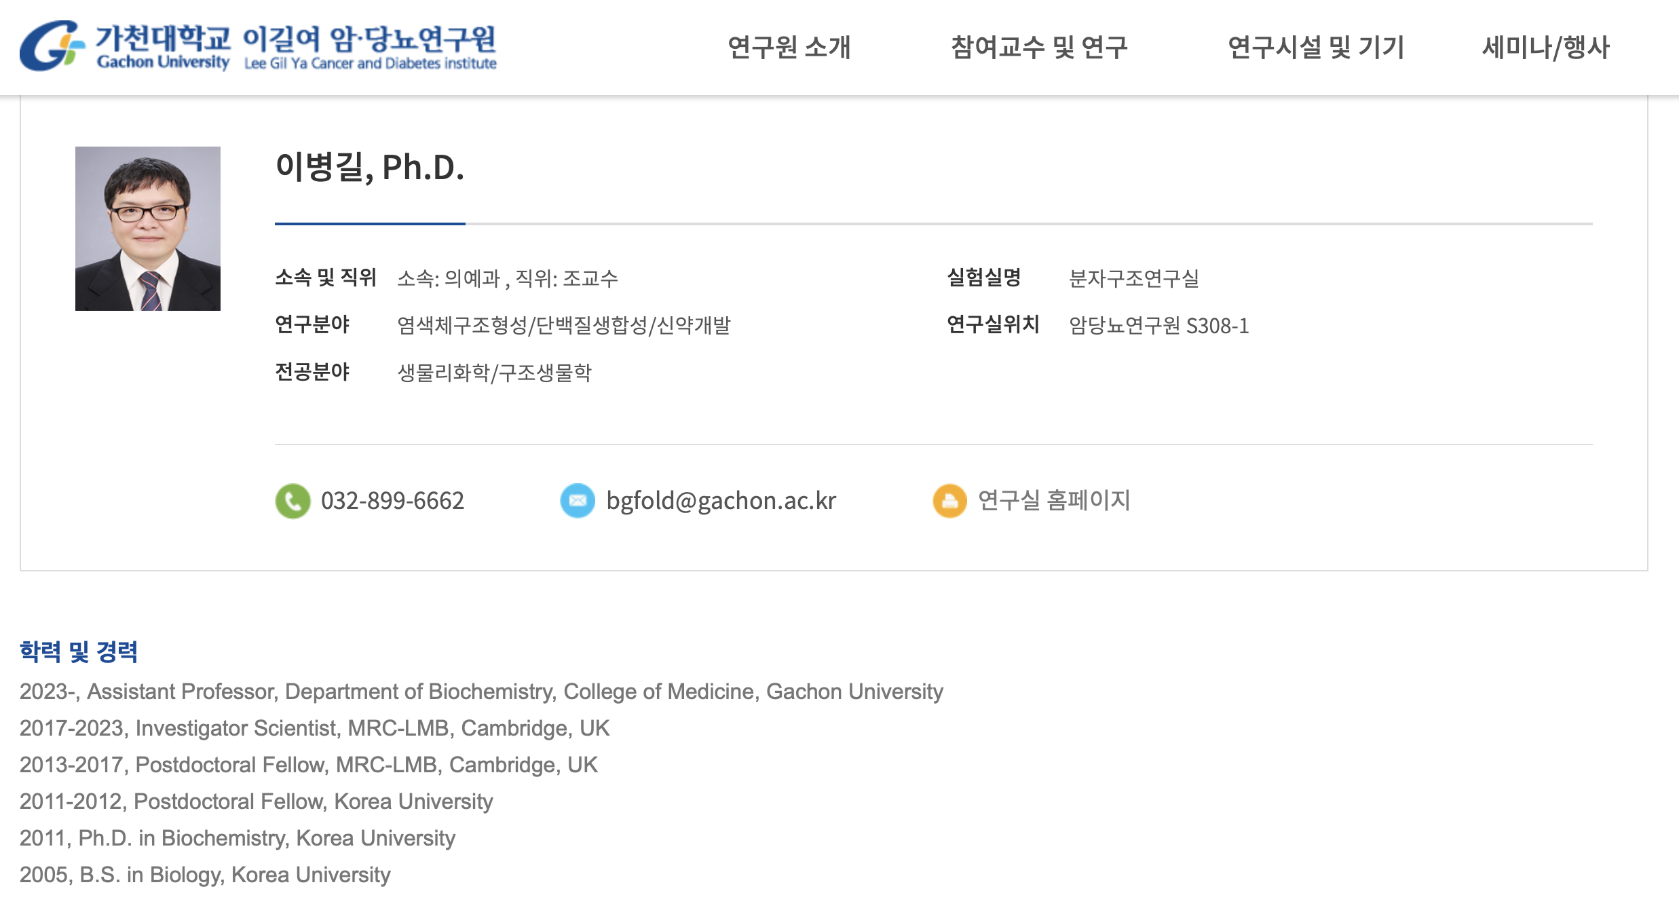Open the 연구실 홈페이지 link
The image size is (1679, 908).
(x=1054, y=501)
